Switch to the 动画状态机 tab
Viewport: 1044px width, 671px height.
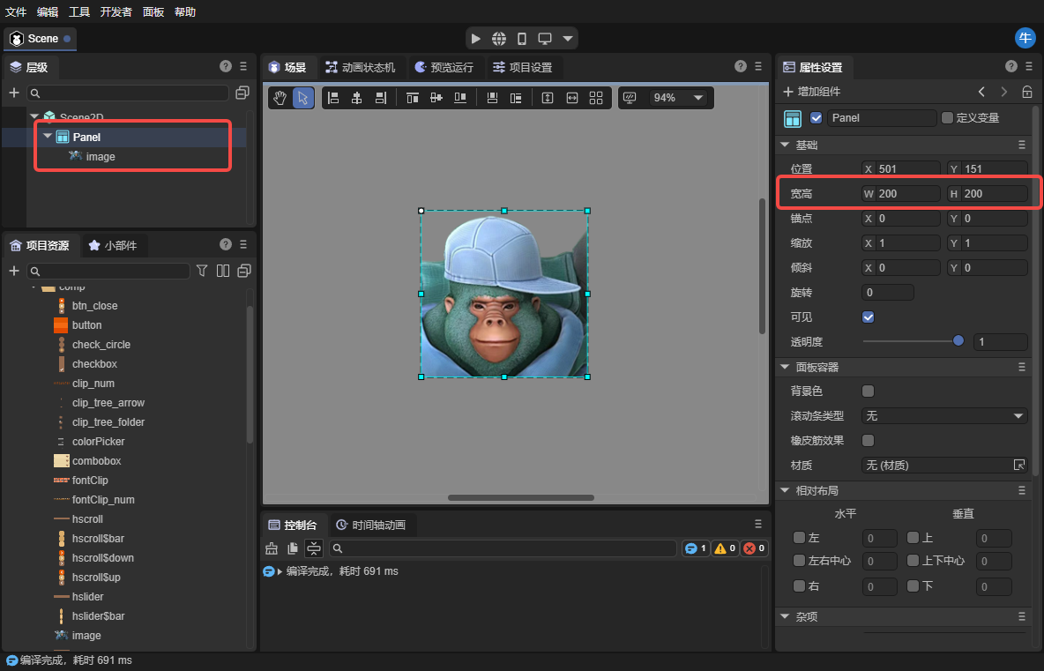pos(361,67)
